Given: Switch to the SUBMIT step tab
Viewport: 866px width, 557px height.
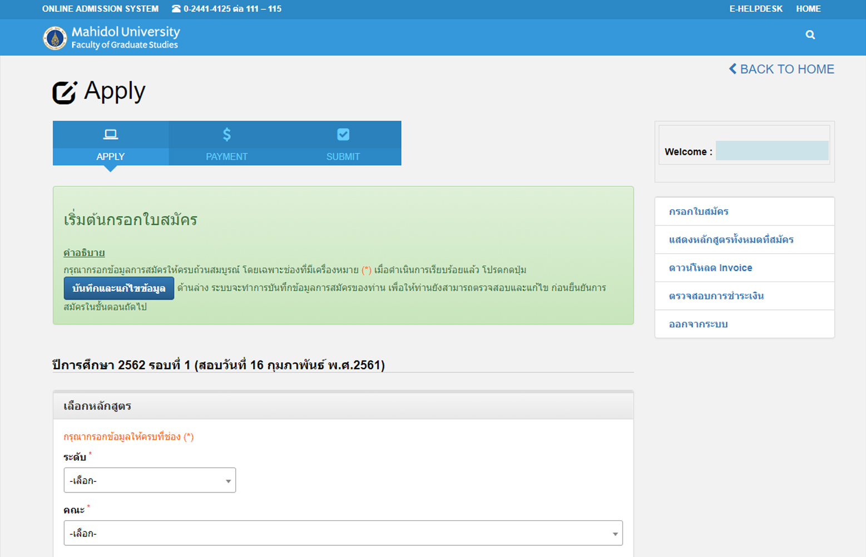Looking at the screenshot, I should click(343, 156).
